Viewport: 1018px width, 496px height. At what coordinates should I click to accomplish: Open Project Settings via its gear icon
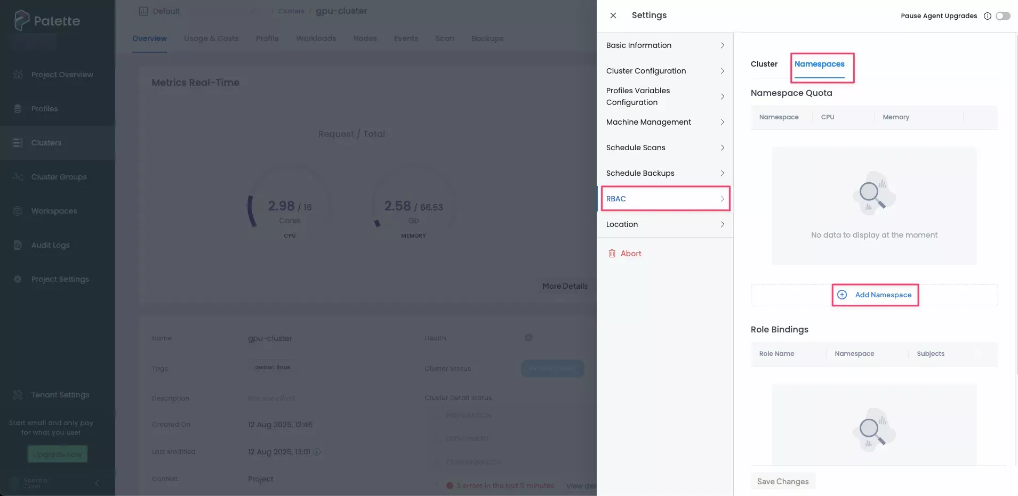coord(18,279)
